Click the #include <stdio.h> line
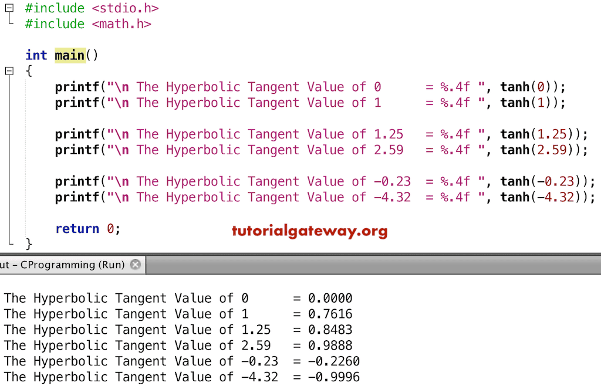 [91, 8]
